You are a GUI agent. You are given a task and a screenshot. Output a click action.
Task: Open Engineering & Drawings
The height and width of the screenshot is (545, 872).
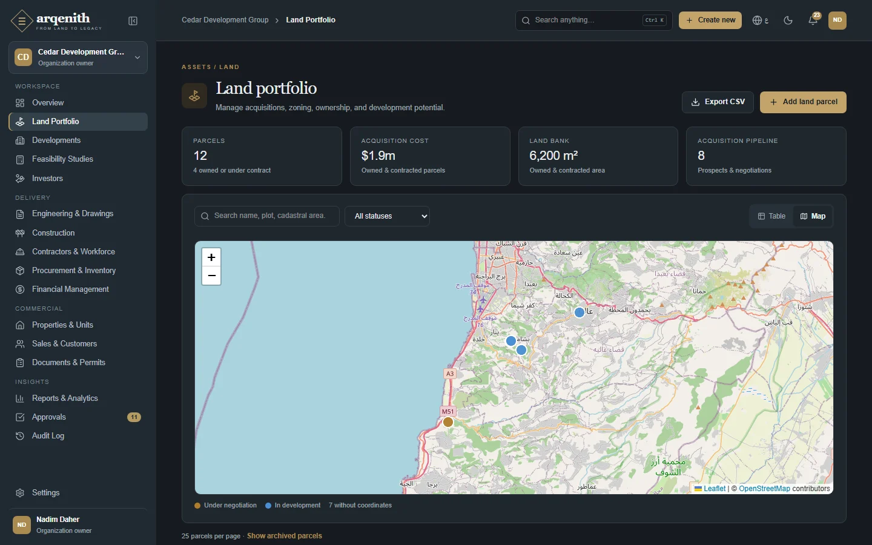[x=78, y=214]
